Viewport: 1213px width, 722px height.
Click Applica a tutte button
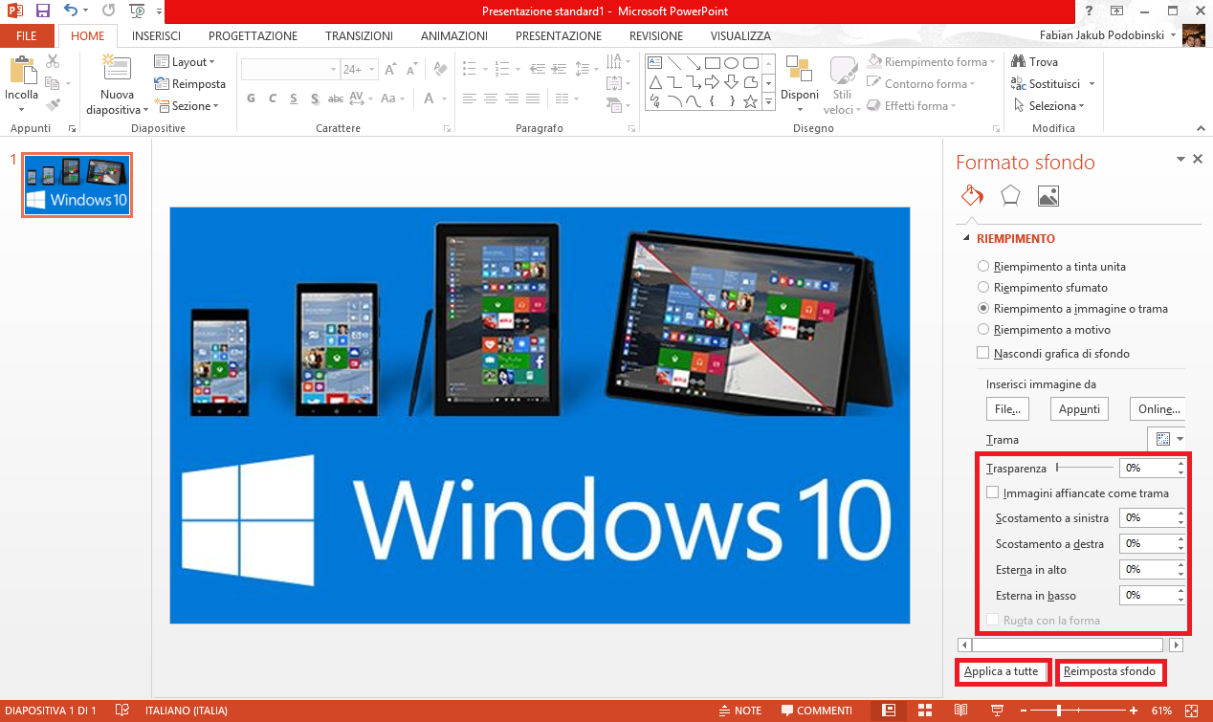pyautogui.click(x=1001, y=671)
